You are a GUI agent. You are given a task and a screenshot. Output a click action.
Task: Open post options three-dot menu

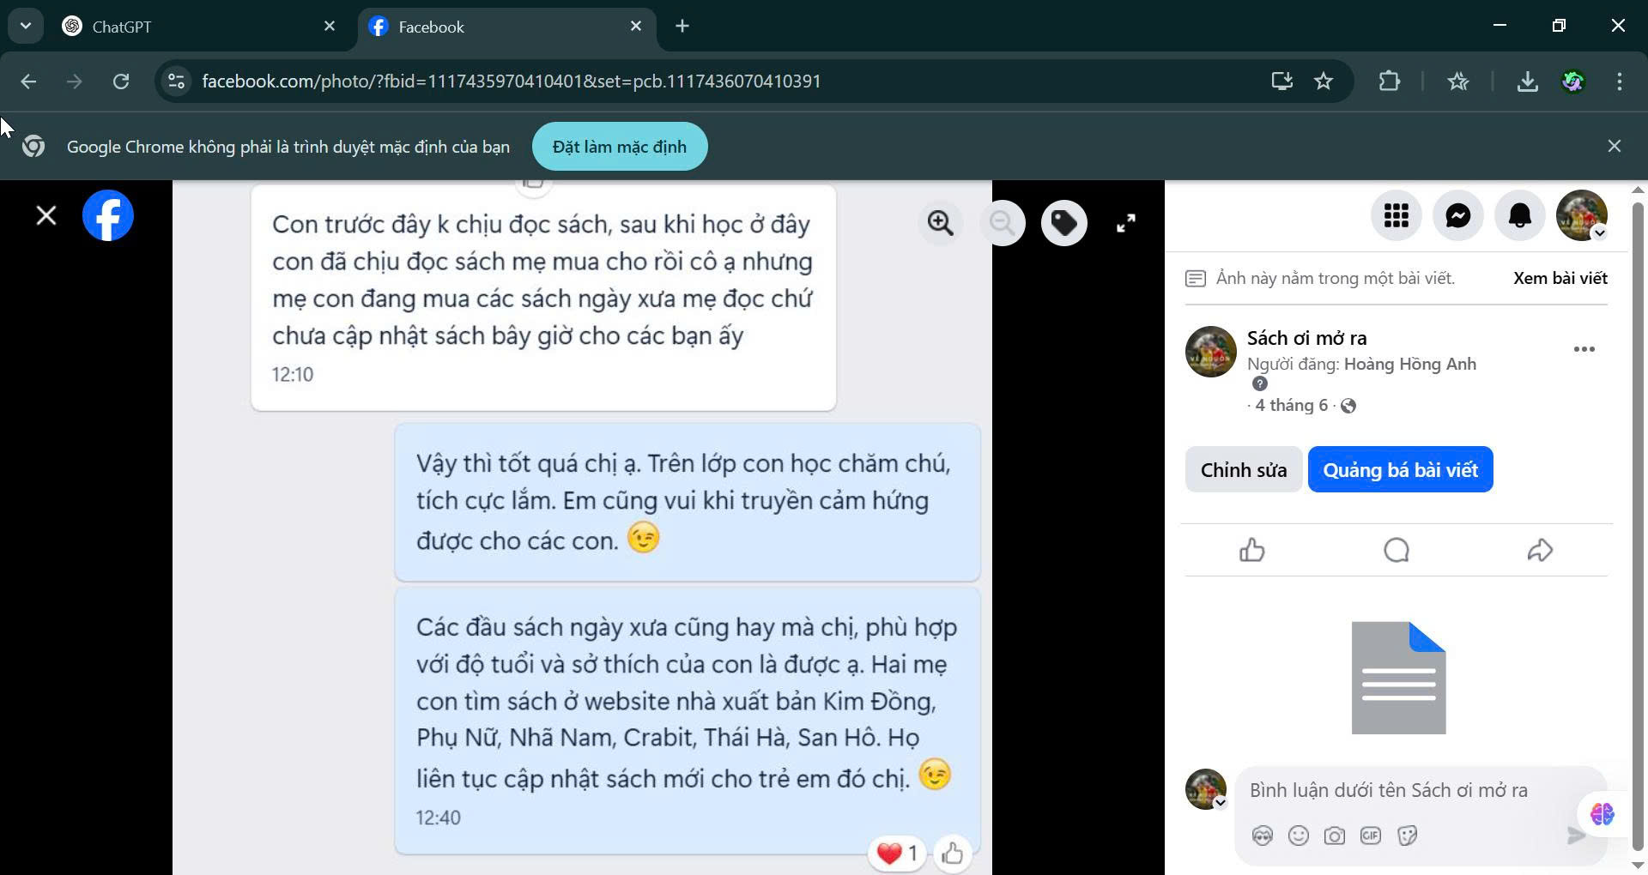1584,349
